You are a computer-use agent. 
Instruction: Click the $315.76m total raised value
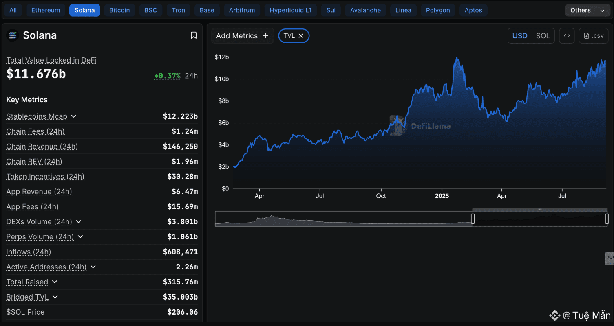[180, 282]
